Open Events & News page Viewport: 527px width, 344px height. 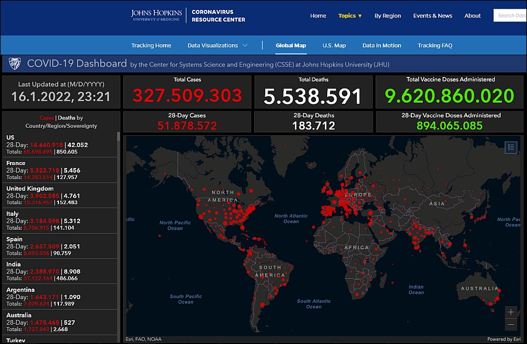(432, 15)
